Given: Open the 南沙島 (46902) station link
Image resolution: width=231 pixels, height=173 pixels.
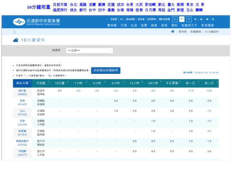Looking at the screenshot, I should click(22, 92).
